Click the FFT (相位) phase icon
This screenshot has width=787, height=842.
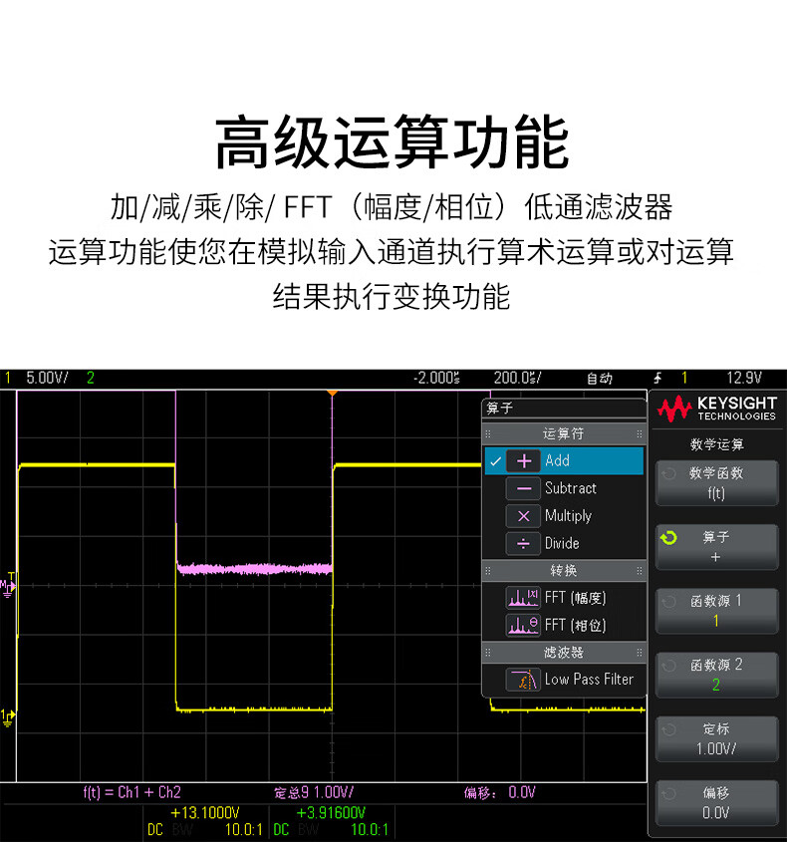click(523, 625)
